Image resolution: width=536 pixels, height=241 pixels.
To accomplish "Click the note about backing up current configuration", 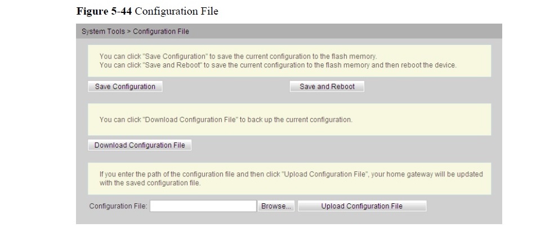I will coord(226,120).
